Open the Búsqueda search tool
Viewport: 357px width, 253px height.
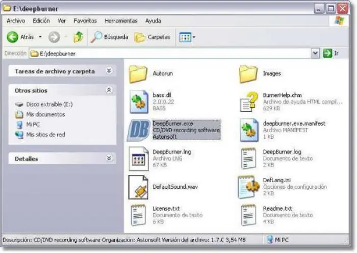109,37
